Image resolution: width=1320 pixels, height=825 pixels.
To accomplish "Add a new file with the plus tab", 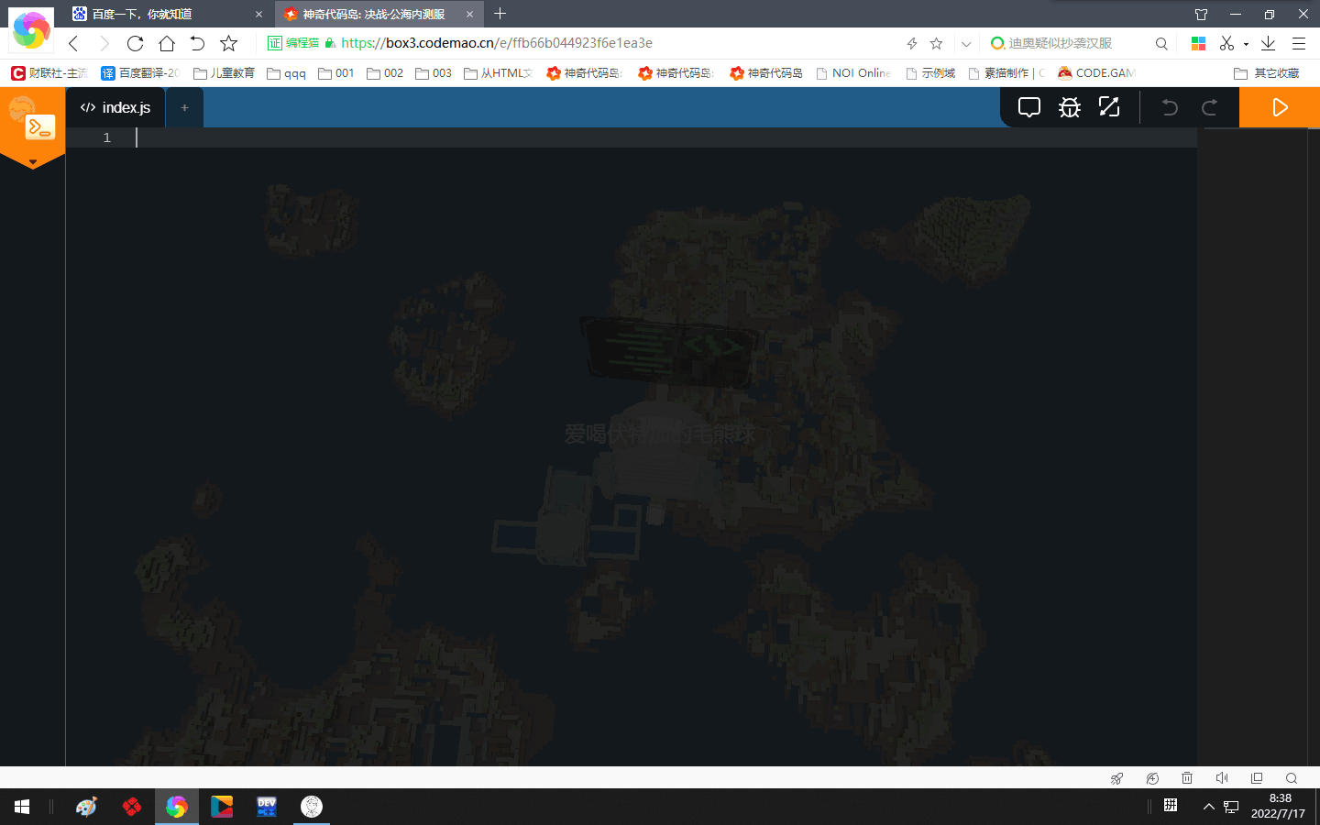I will click(x=184, y=107).
